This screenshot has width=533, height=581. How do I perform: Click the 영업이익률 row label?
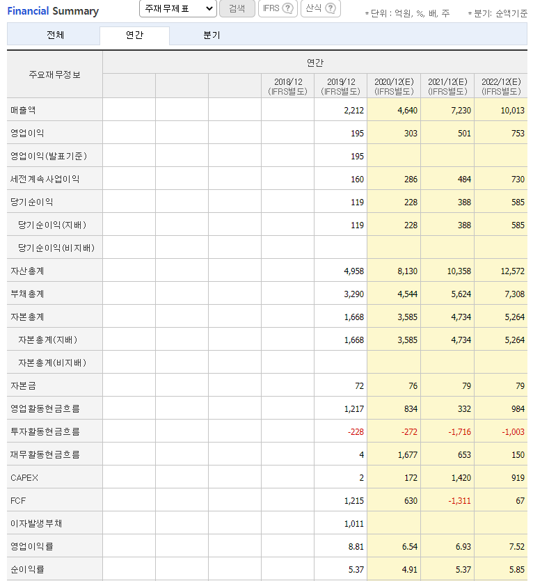point(31,546)
